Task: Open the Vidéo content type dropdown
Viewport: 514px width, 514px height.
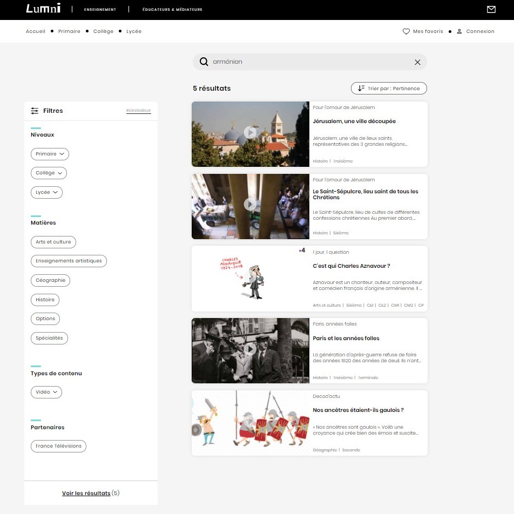Action: click(x=46, y=392)
